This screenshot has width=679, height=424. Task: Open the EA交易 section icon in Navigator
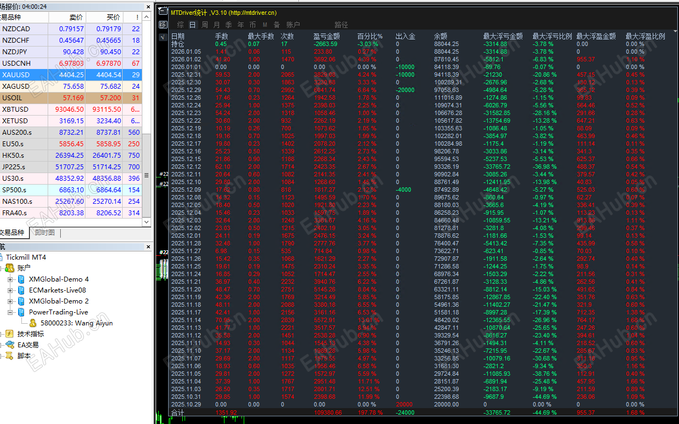tap(10, 346)
